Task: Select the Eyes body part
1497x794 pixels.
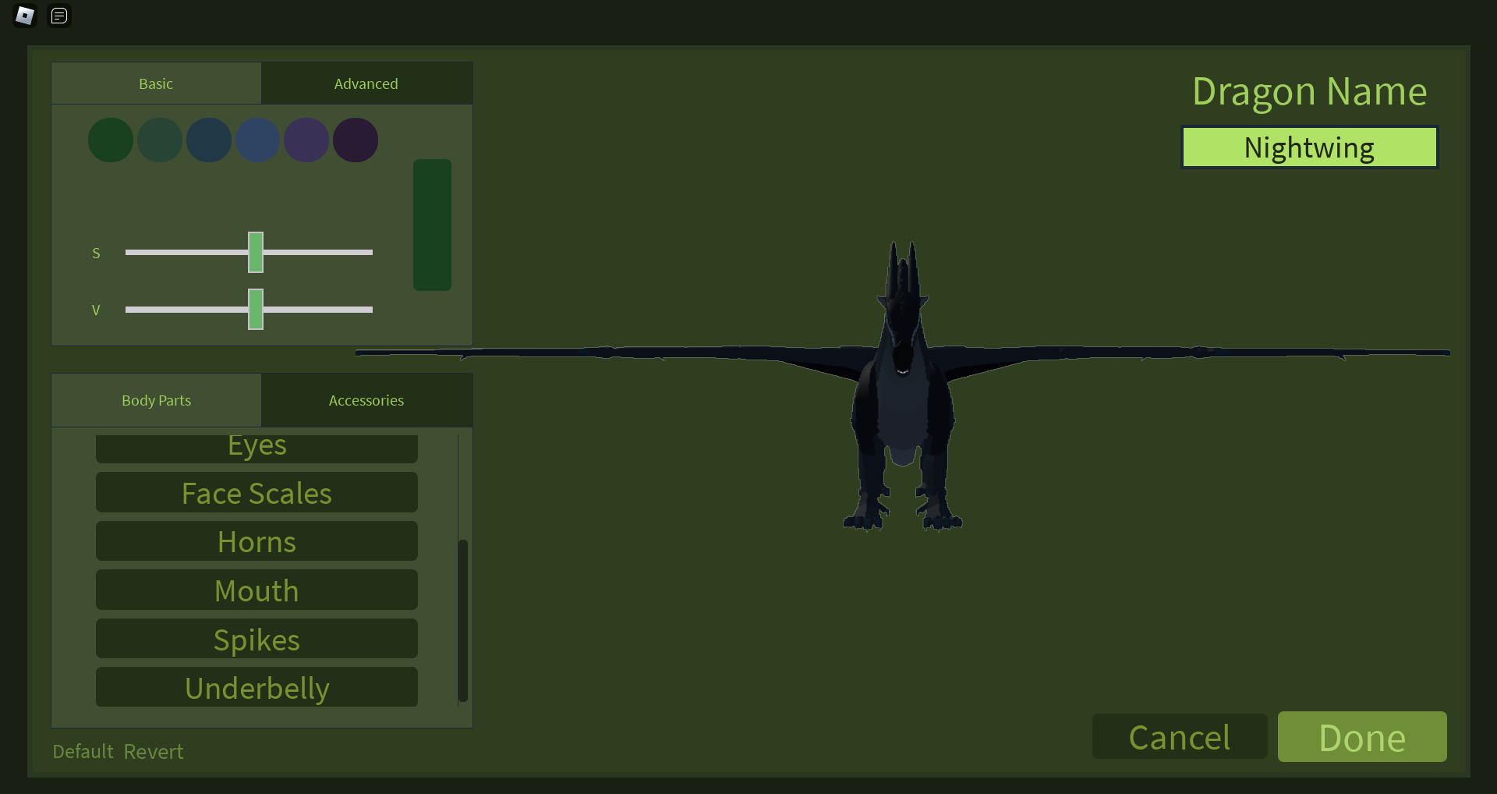Action: [257, 448]
